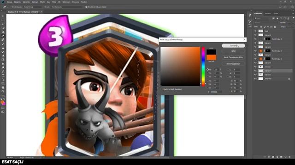
Task: Open the Örnek Tüm Katmanlar dropdown
Action: pos(67,7)
